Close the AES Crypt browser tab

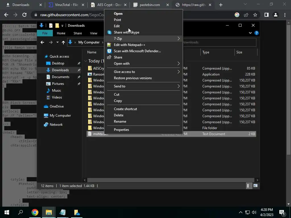125,5
